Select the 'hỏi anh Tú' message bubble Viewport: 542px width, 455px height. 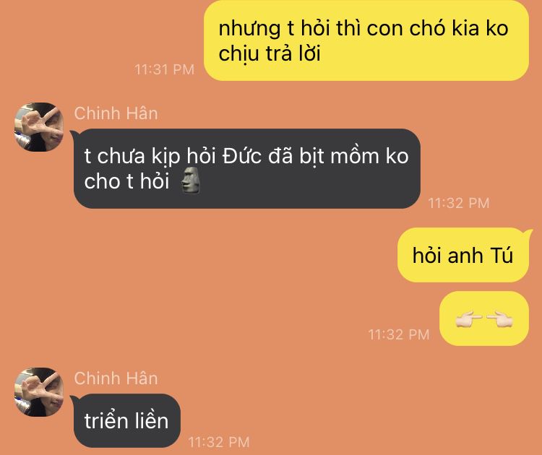click(463, 255)
